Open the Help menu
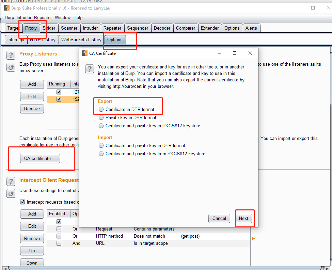Screen dimensions: 332x270 78,18
